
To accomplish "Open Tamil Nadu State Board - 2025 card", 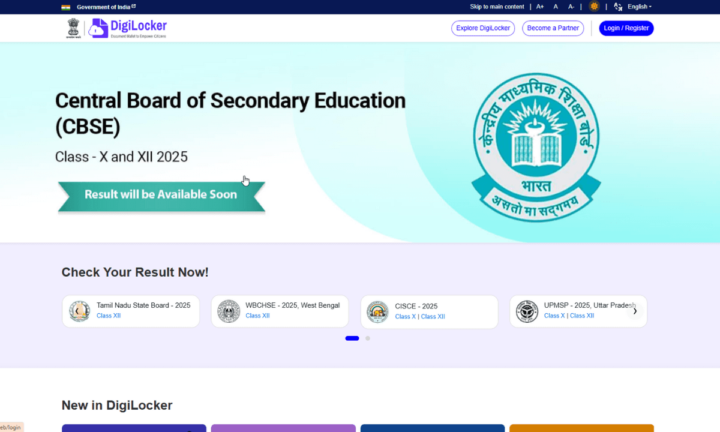I will pos(131,311).
